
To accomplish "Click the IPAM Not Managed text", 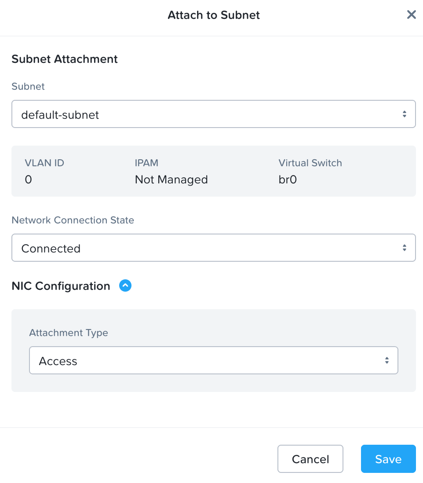I will point(171,179).
